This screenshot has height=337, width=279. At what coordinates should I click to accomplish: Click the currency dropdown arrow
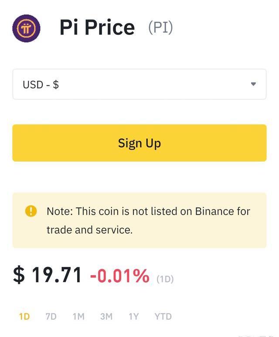[x=253, y=84]
